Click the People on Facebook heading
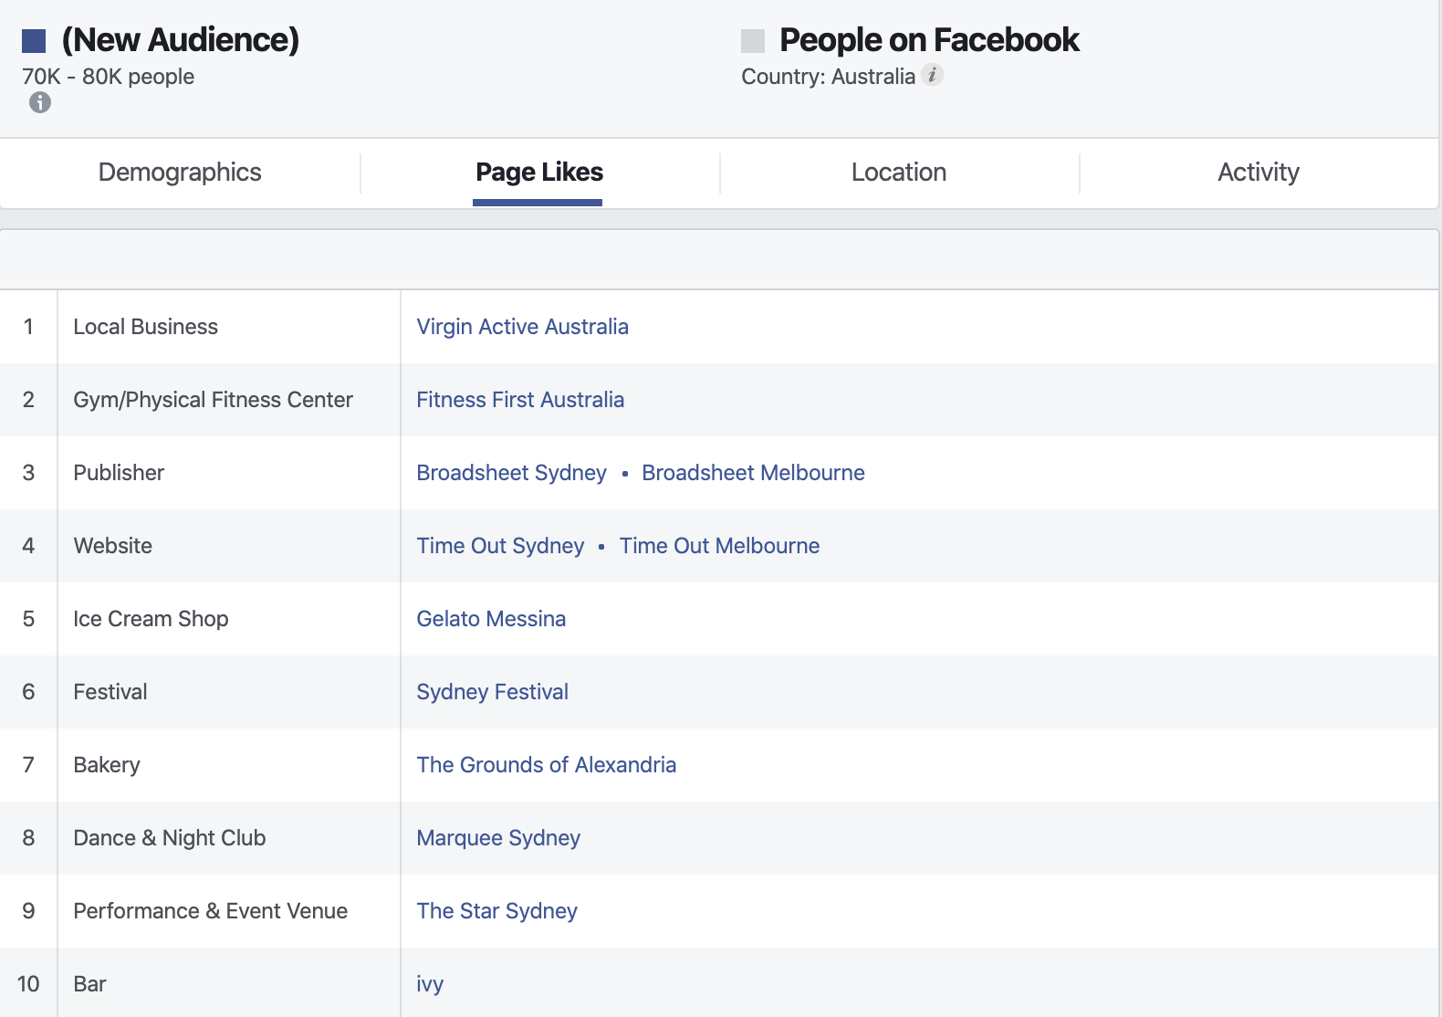 tap(929, 40)
